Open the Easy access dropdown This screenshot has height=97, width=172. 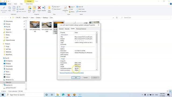point(57,9)
